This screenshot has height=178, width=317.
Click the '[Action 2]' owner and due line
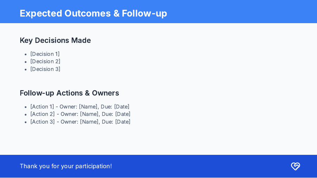(80, 114)
